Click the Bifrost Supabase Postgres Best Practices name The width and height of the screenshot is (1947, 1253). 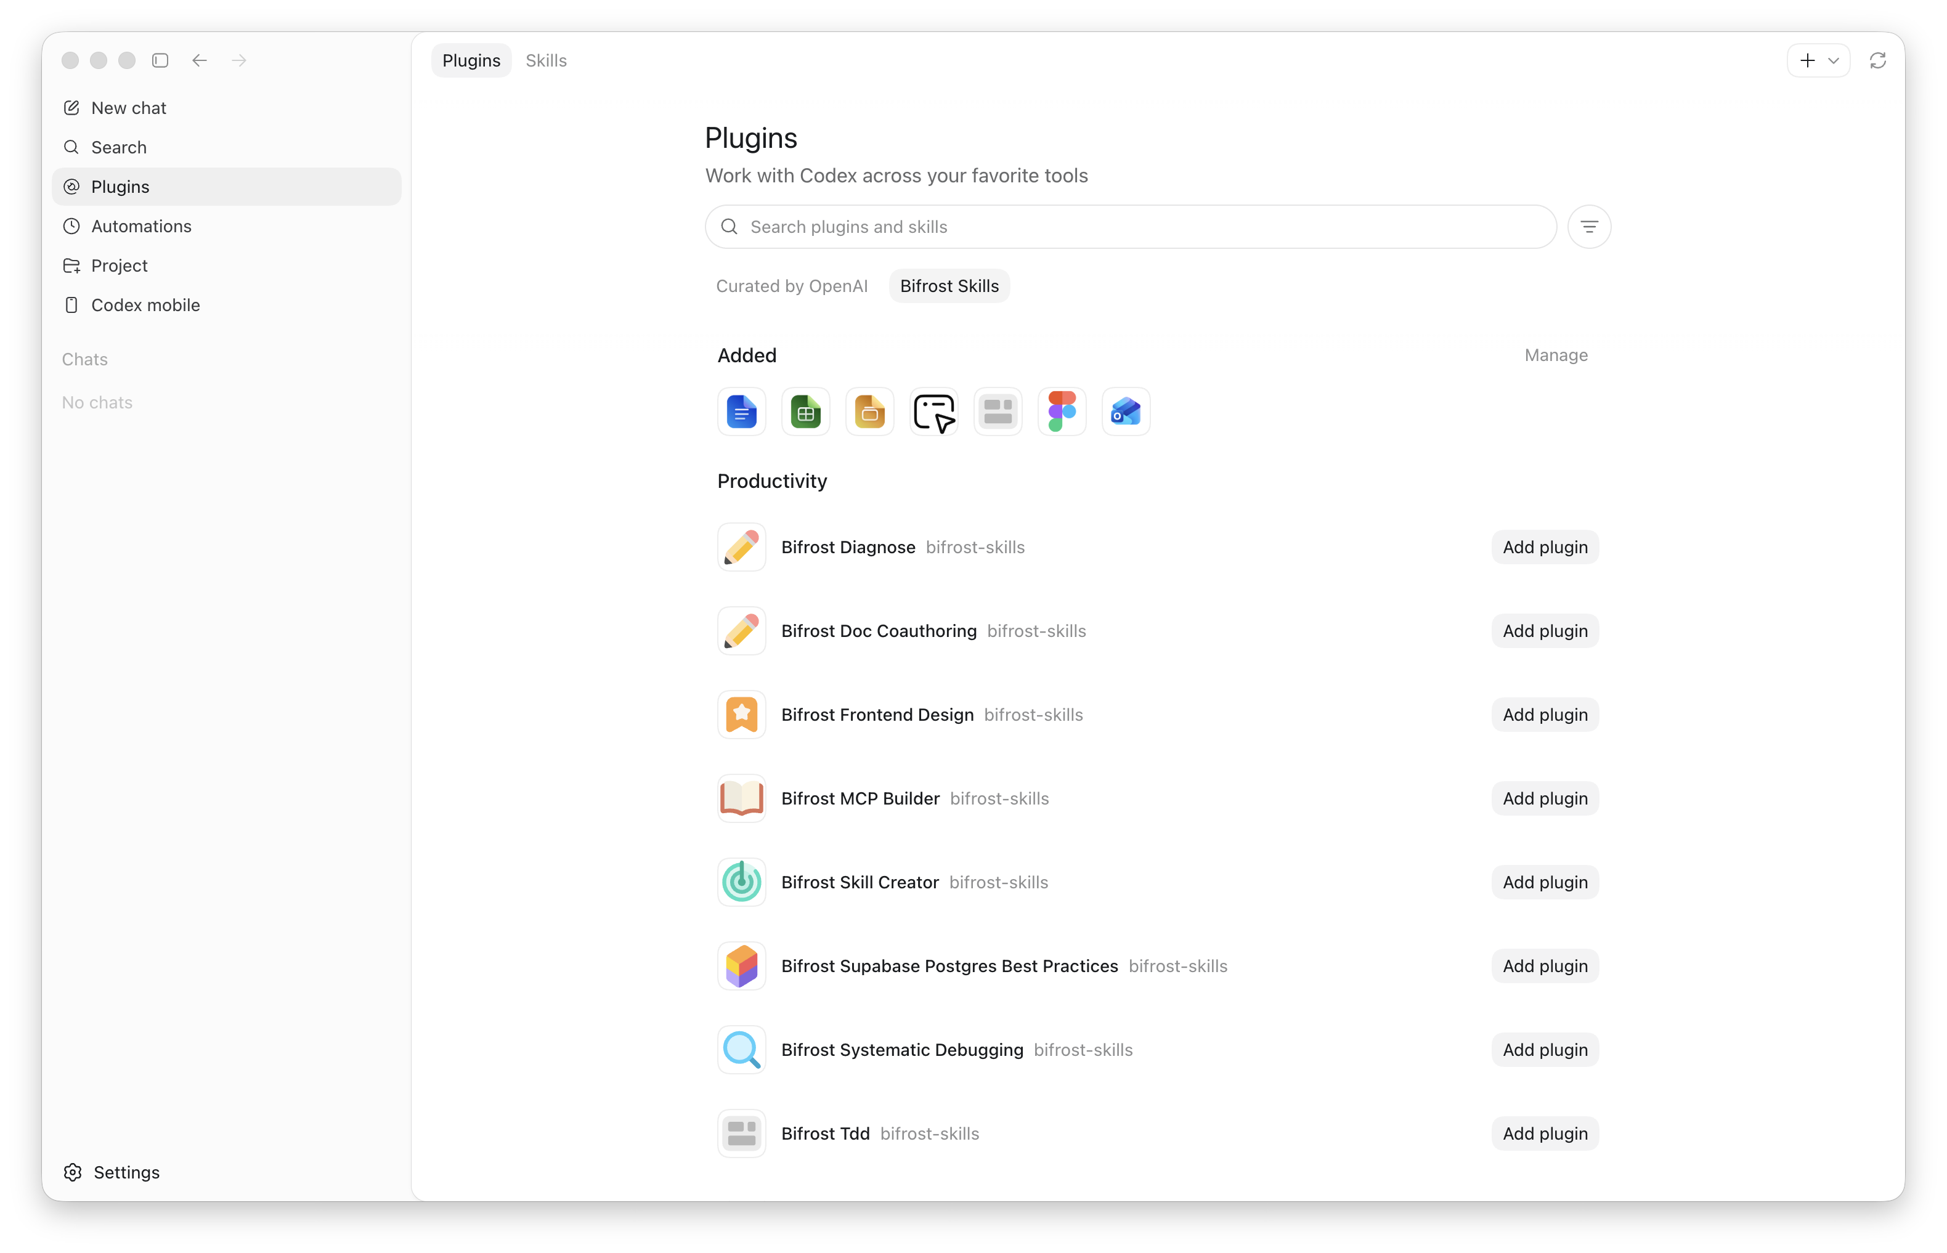pos(949,966)
